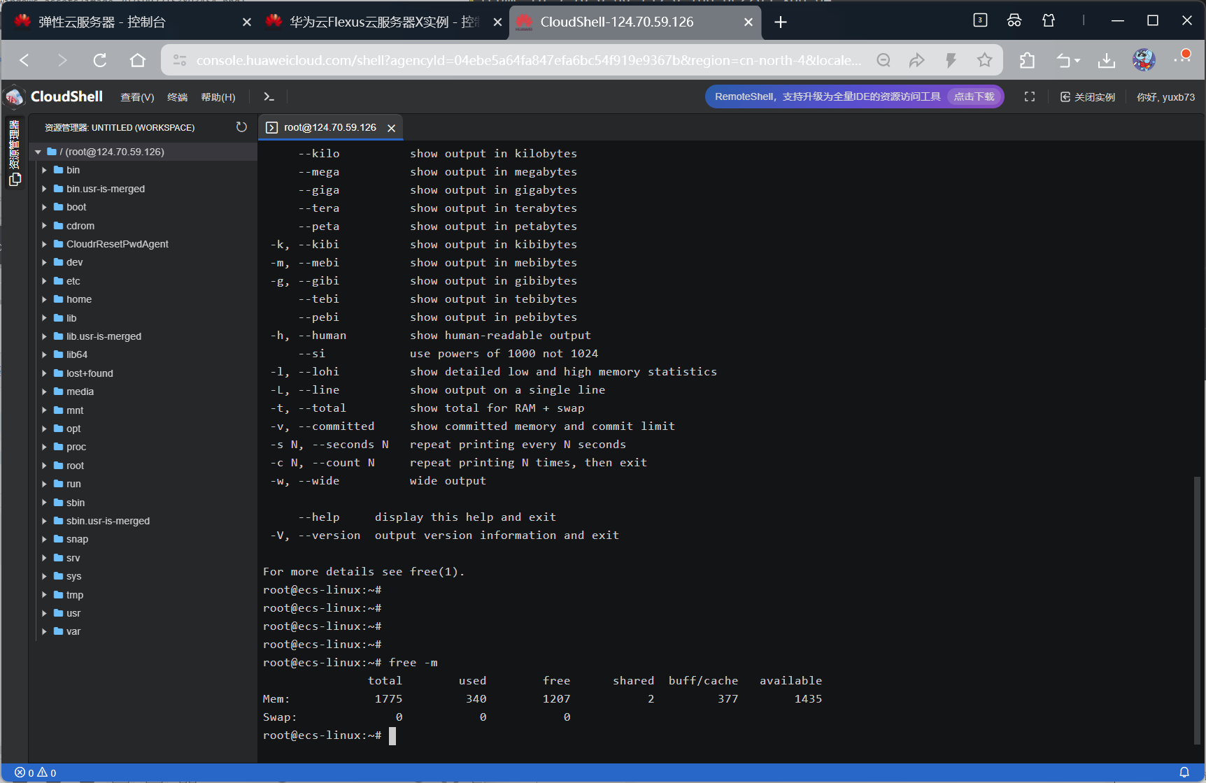1206x783 pixels.
Task: Open a new browser tab
Action: (781, 22)
